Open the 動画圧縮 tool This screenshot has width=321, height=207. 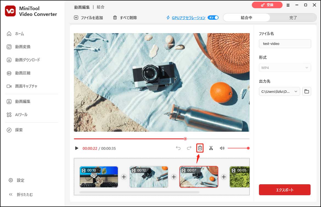point(19,73)
